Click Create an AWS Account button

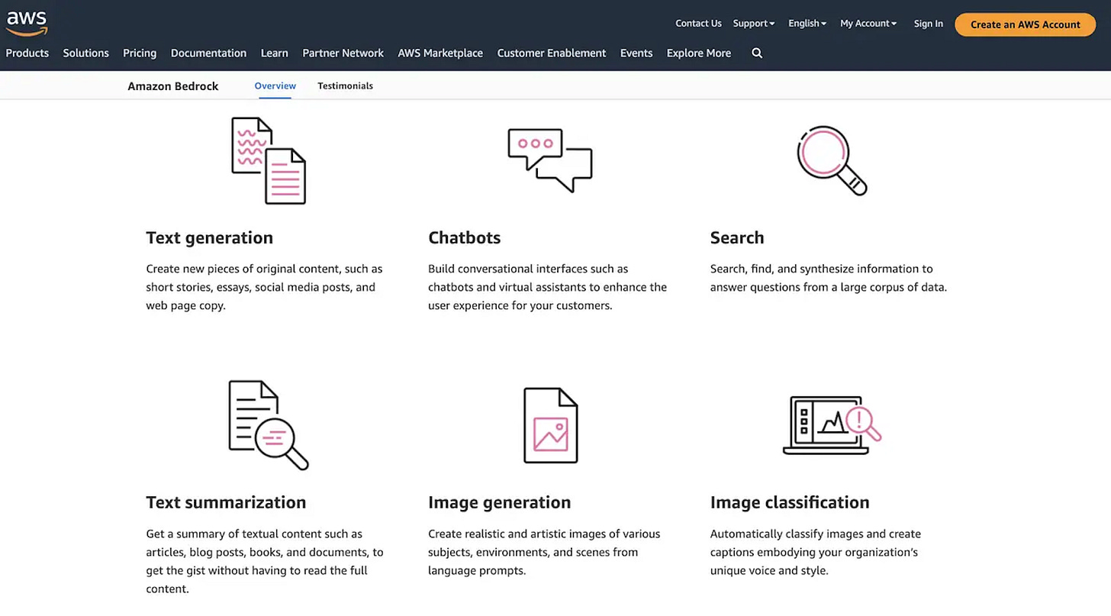tap(1026, 24)
